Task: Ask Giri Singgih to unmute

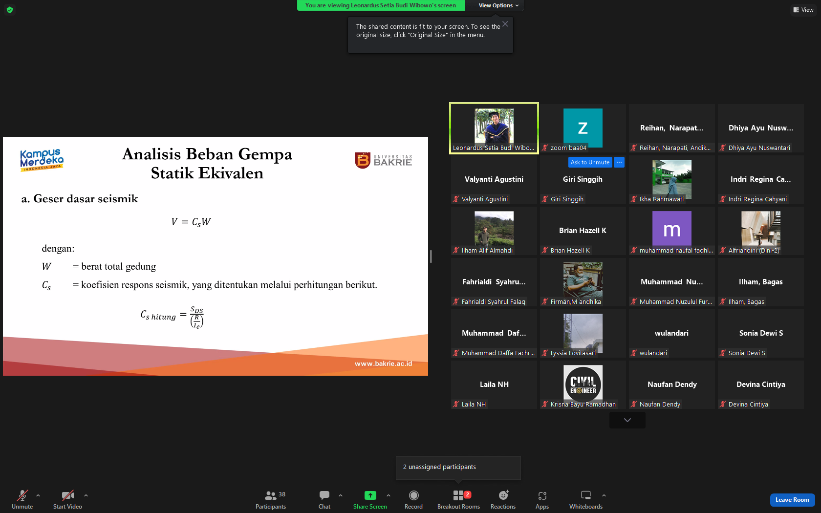Action: [590, 162]
